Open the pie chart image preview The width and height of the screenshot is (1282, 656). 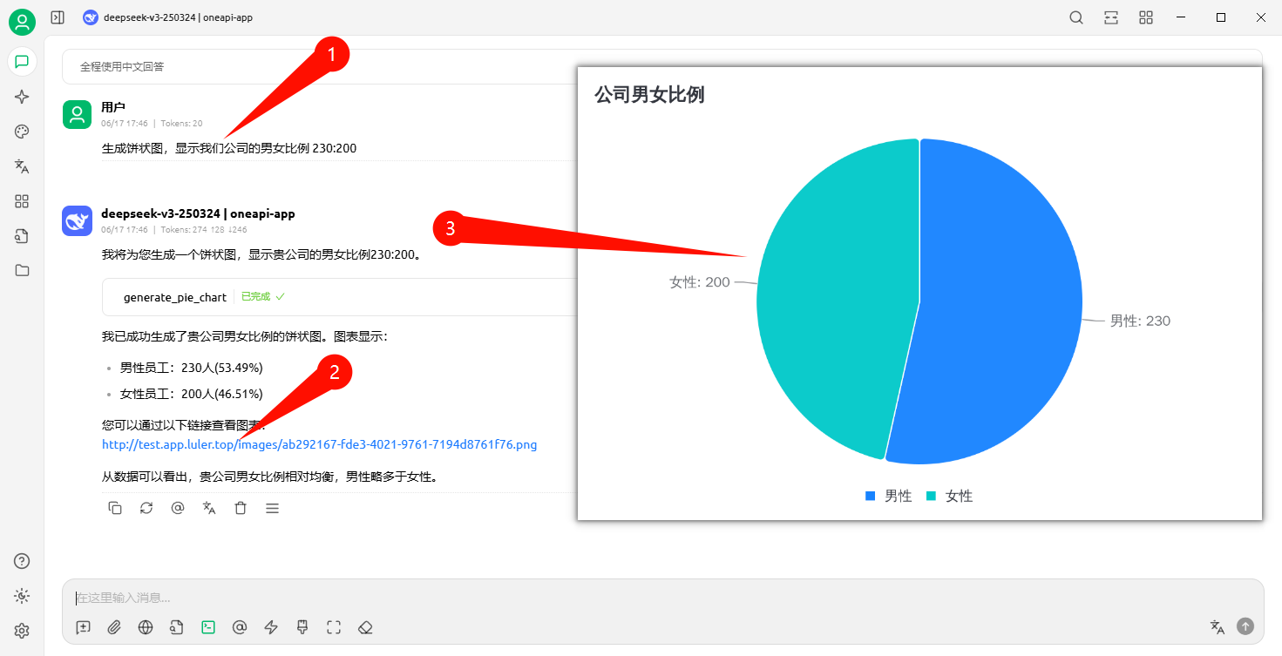coord(919,294)
